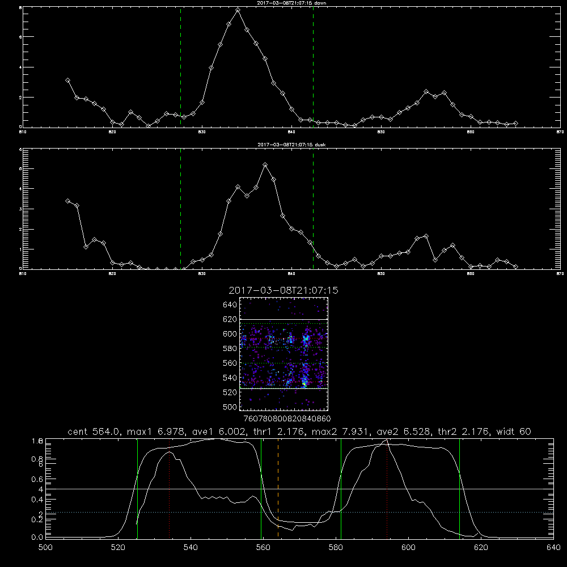
Task: Click the 520 label on bottom plot x-axis
Action: coord(118,548)
